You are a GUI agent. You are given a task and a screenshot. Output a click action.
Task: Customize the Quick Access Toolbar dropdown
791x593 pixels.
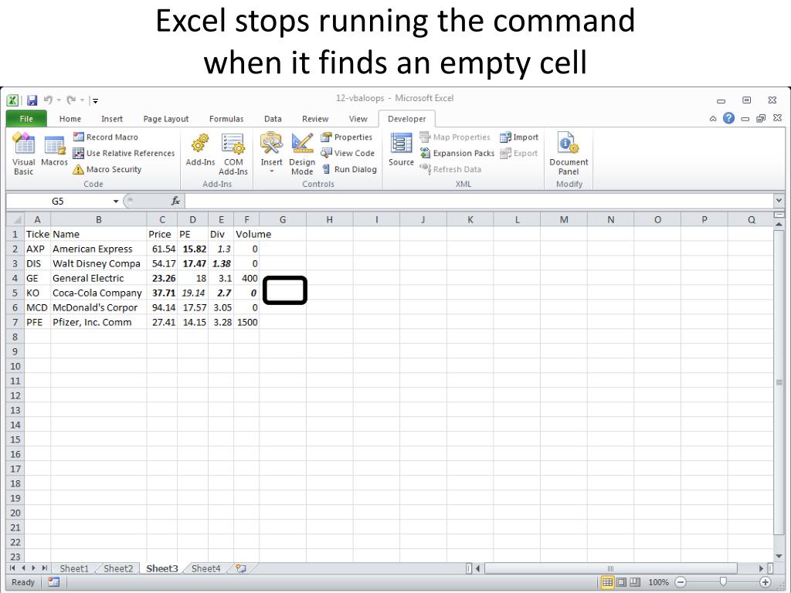[95, 101]
